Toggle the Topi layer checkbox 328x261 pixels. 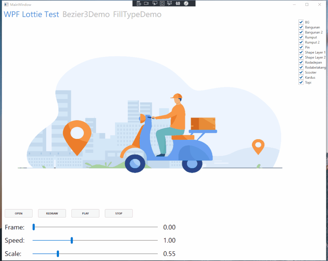click(x=301, y=83)
